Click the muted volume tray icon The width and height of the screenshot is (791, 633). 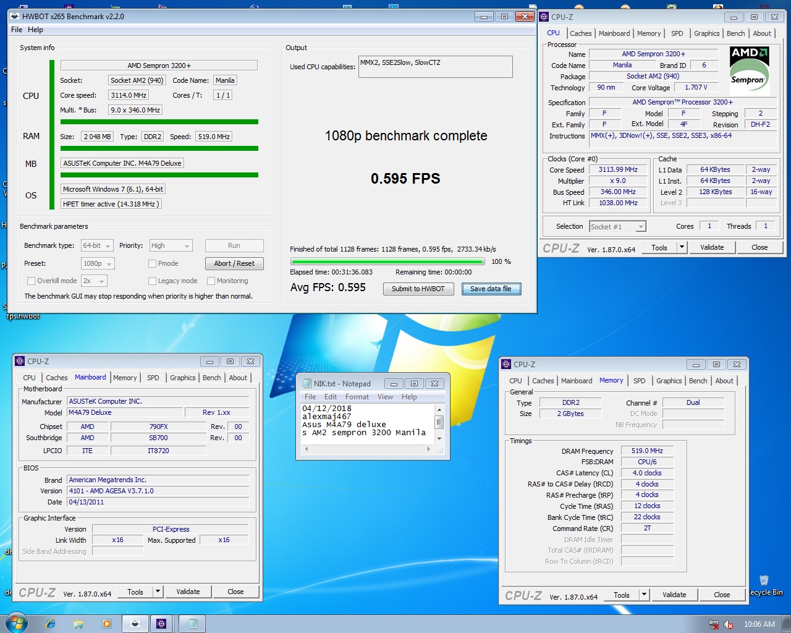729,624
